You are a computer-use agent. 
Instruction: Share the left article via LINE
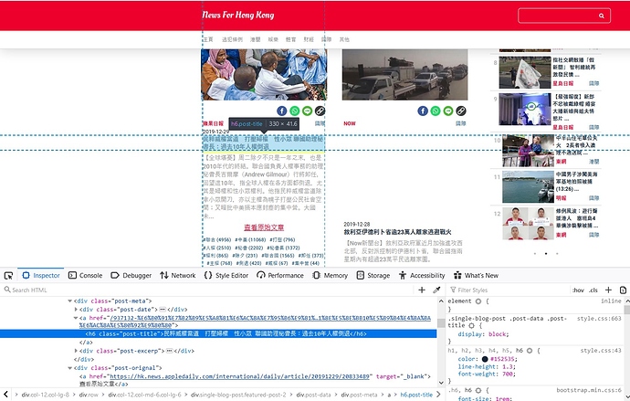(308, 111)
